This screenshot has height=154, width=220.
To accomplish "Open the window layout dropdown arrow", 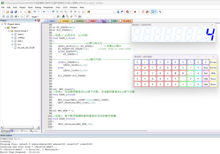I will tap(156, 12).
